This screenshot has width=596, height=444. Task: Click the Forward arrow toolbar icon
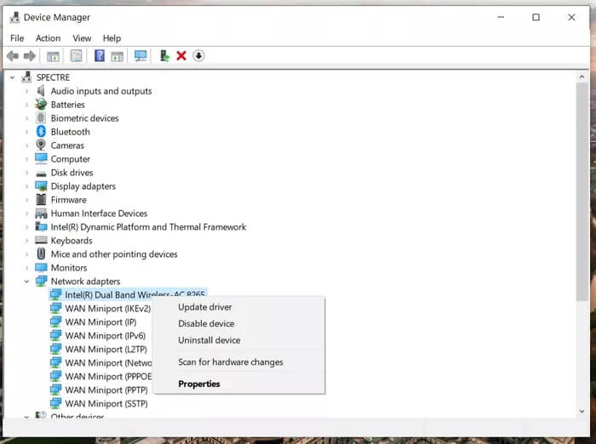tap(30, 56)
